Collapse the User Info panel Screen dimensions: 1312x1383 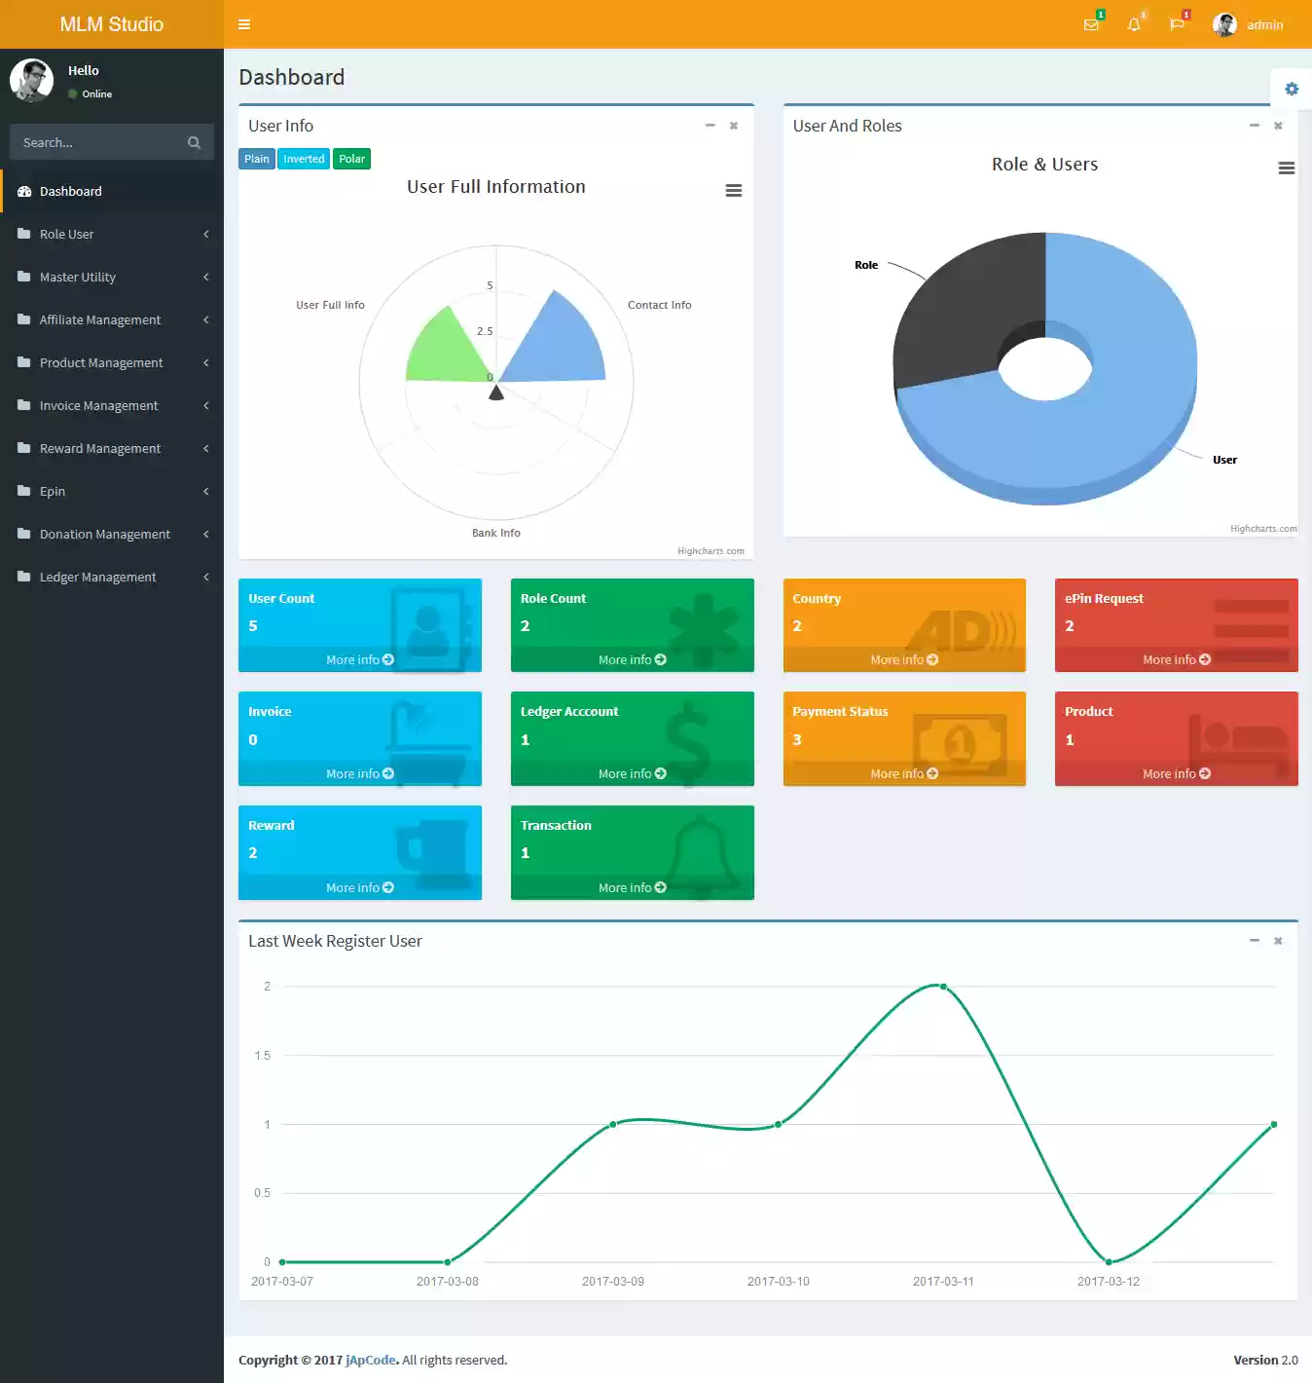pyautogui.click(x=710, y=126)
